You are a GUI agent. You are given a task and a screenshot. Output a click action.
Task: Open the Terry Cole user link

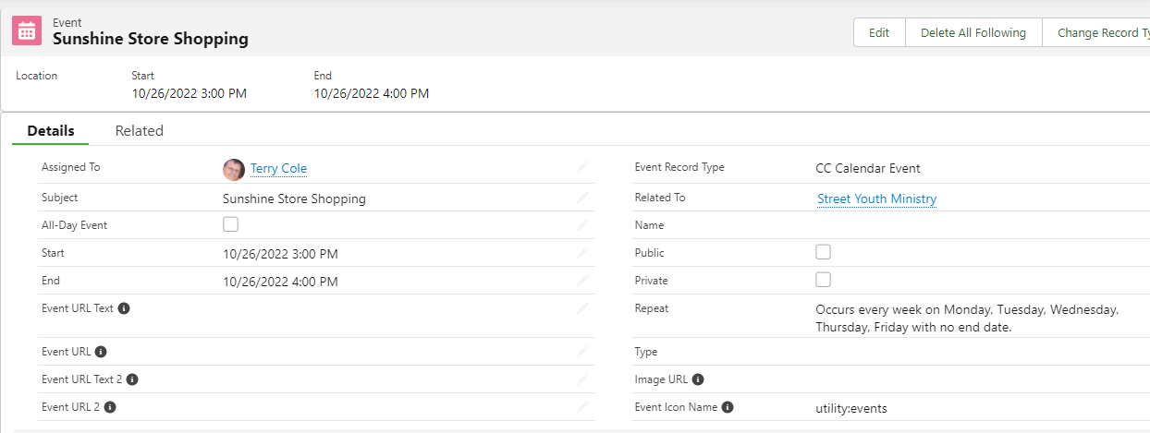point(278,169)
